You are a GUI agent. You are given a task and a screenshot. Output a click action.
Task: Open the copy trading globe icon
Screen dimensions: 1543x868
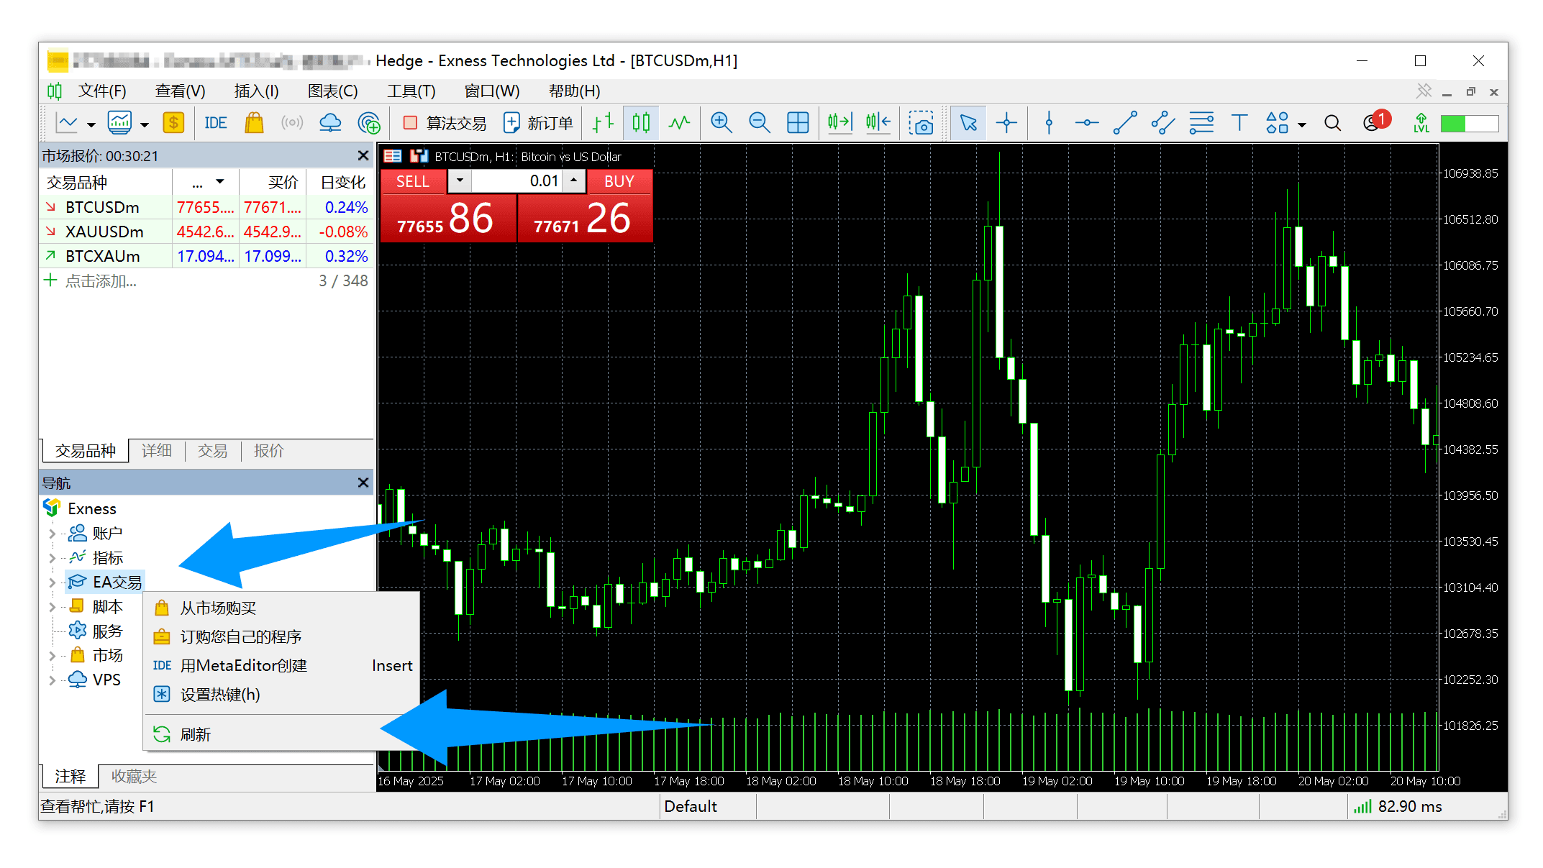tap(369, 123)
